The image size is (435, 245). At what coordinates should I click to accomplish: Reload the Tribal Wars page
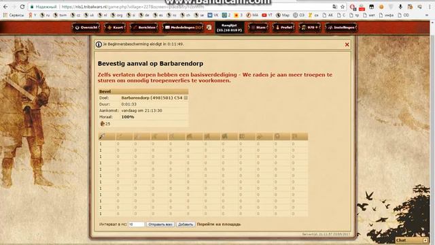click(x=22, y=7)
